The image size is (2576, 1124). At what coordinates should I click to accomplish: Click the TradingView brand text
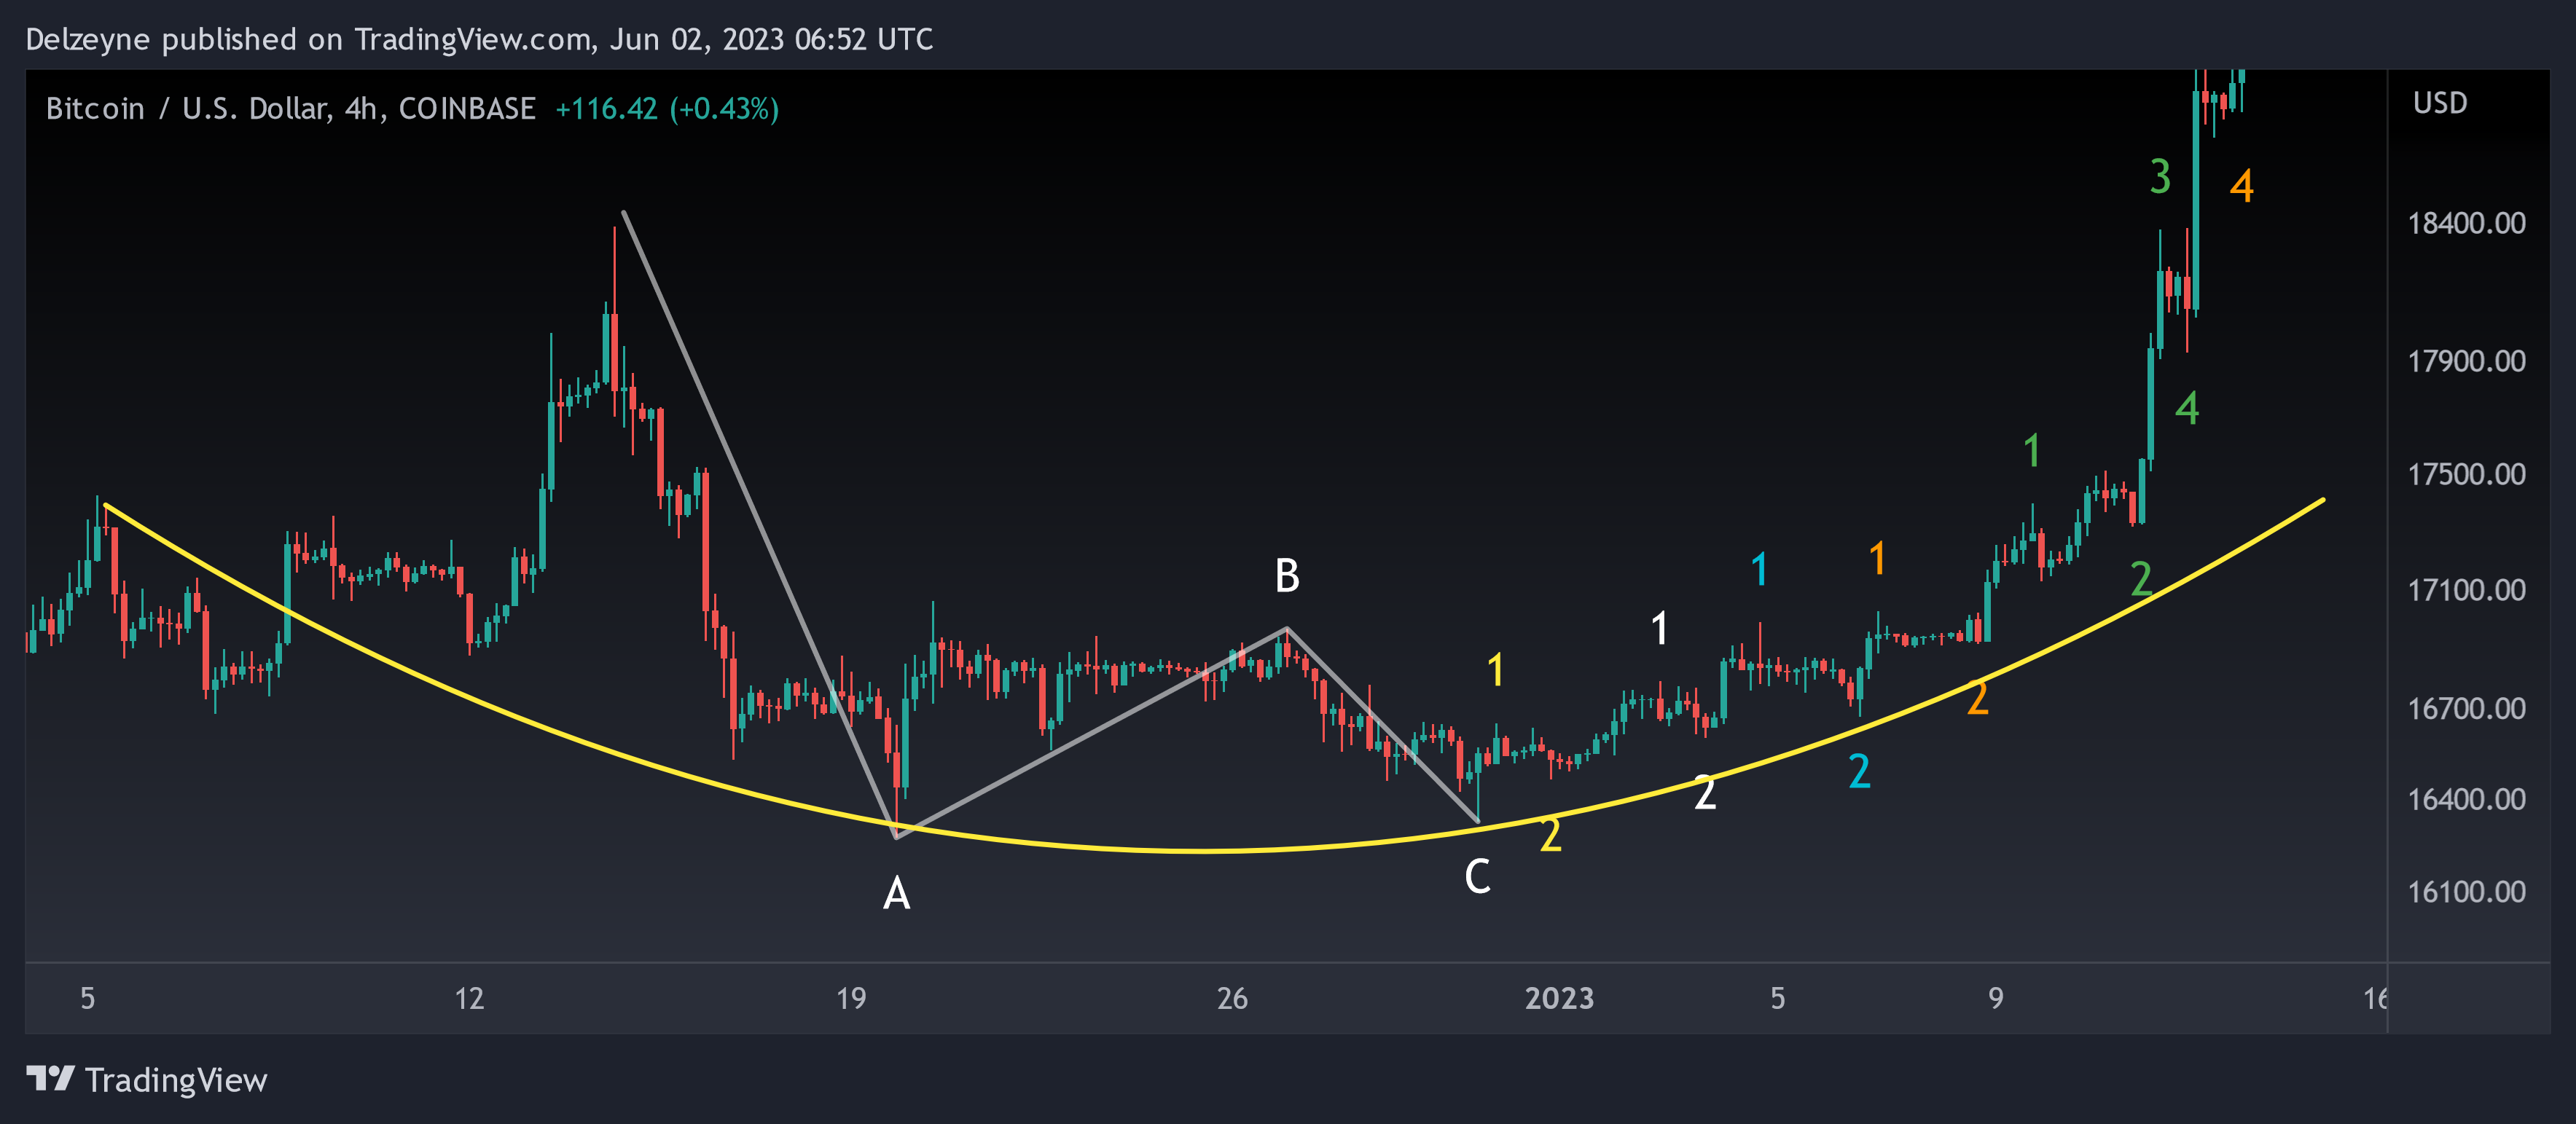pos(176,1080)
